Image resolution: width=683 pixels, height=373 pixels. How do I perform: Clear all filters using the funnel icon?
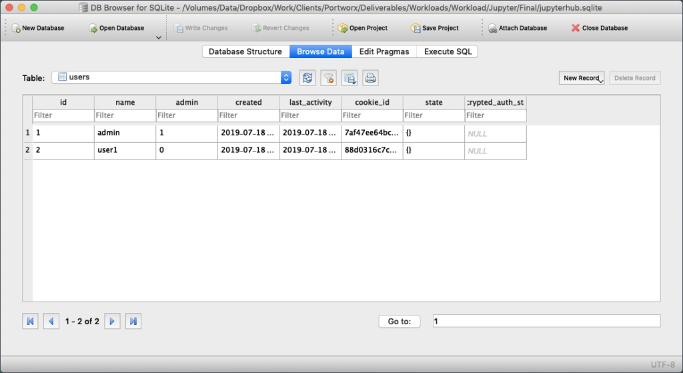pyautogui.click(x=328, y=78)
